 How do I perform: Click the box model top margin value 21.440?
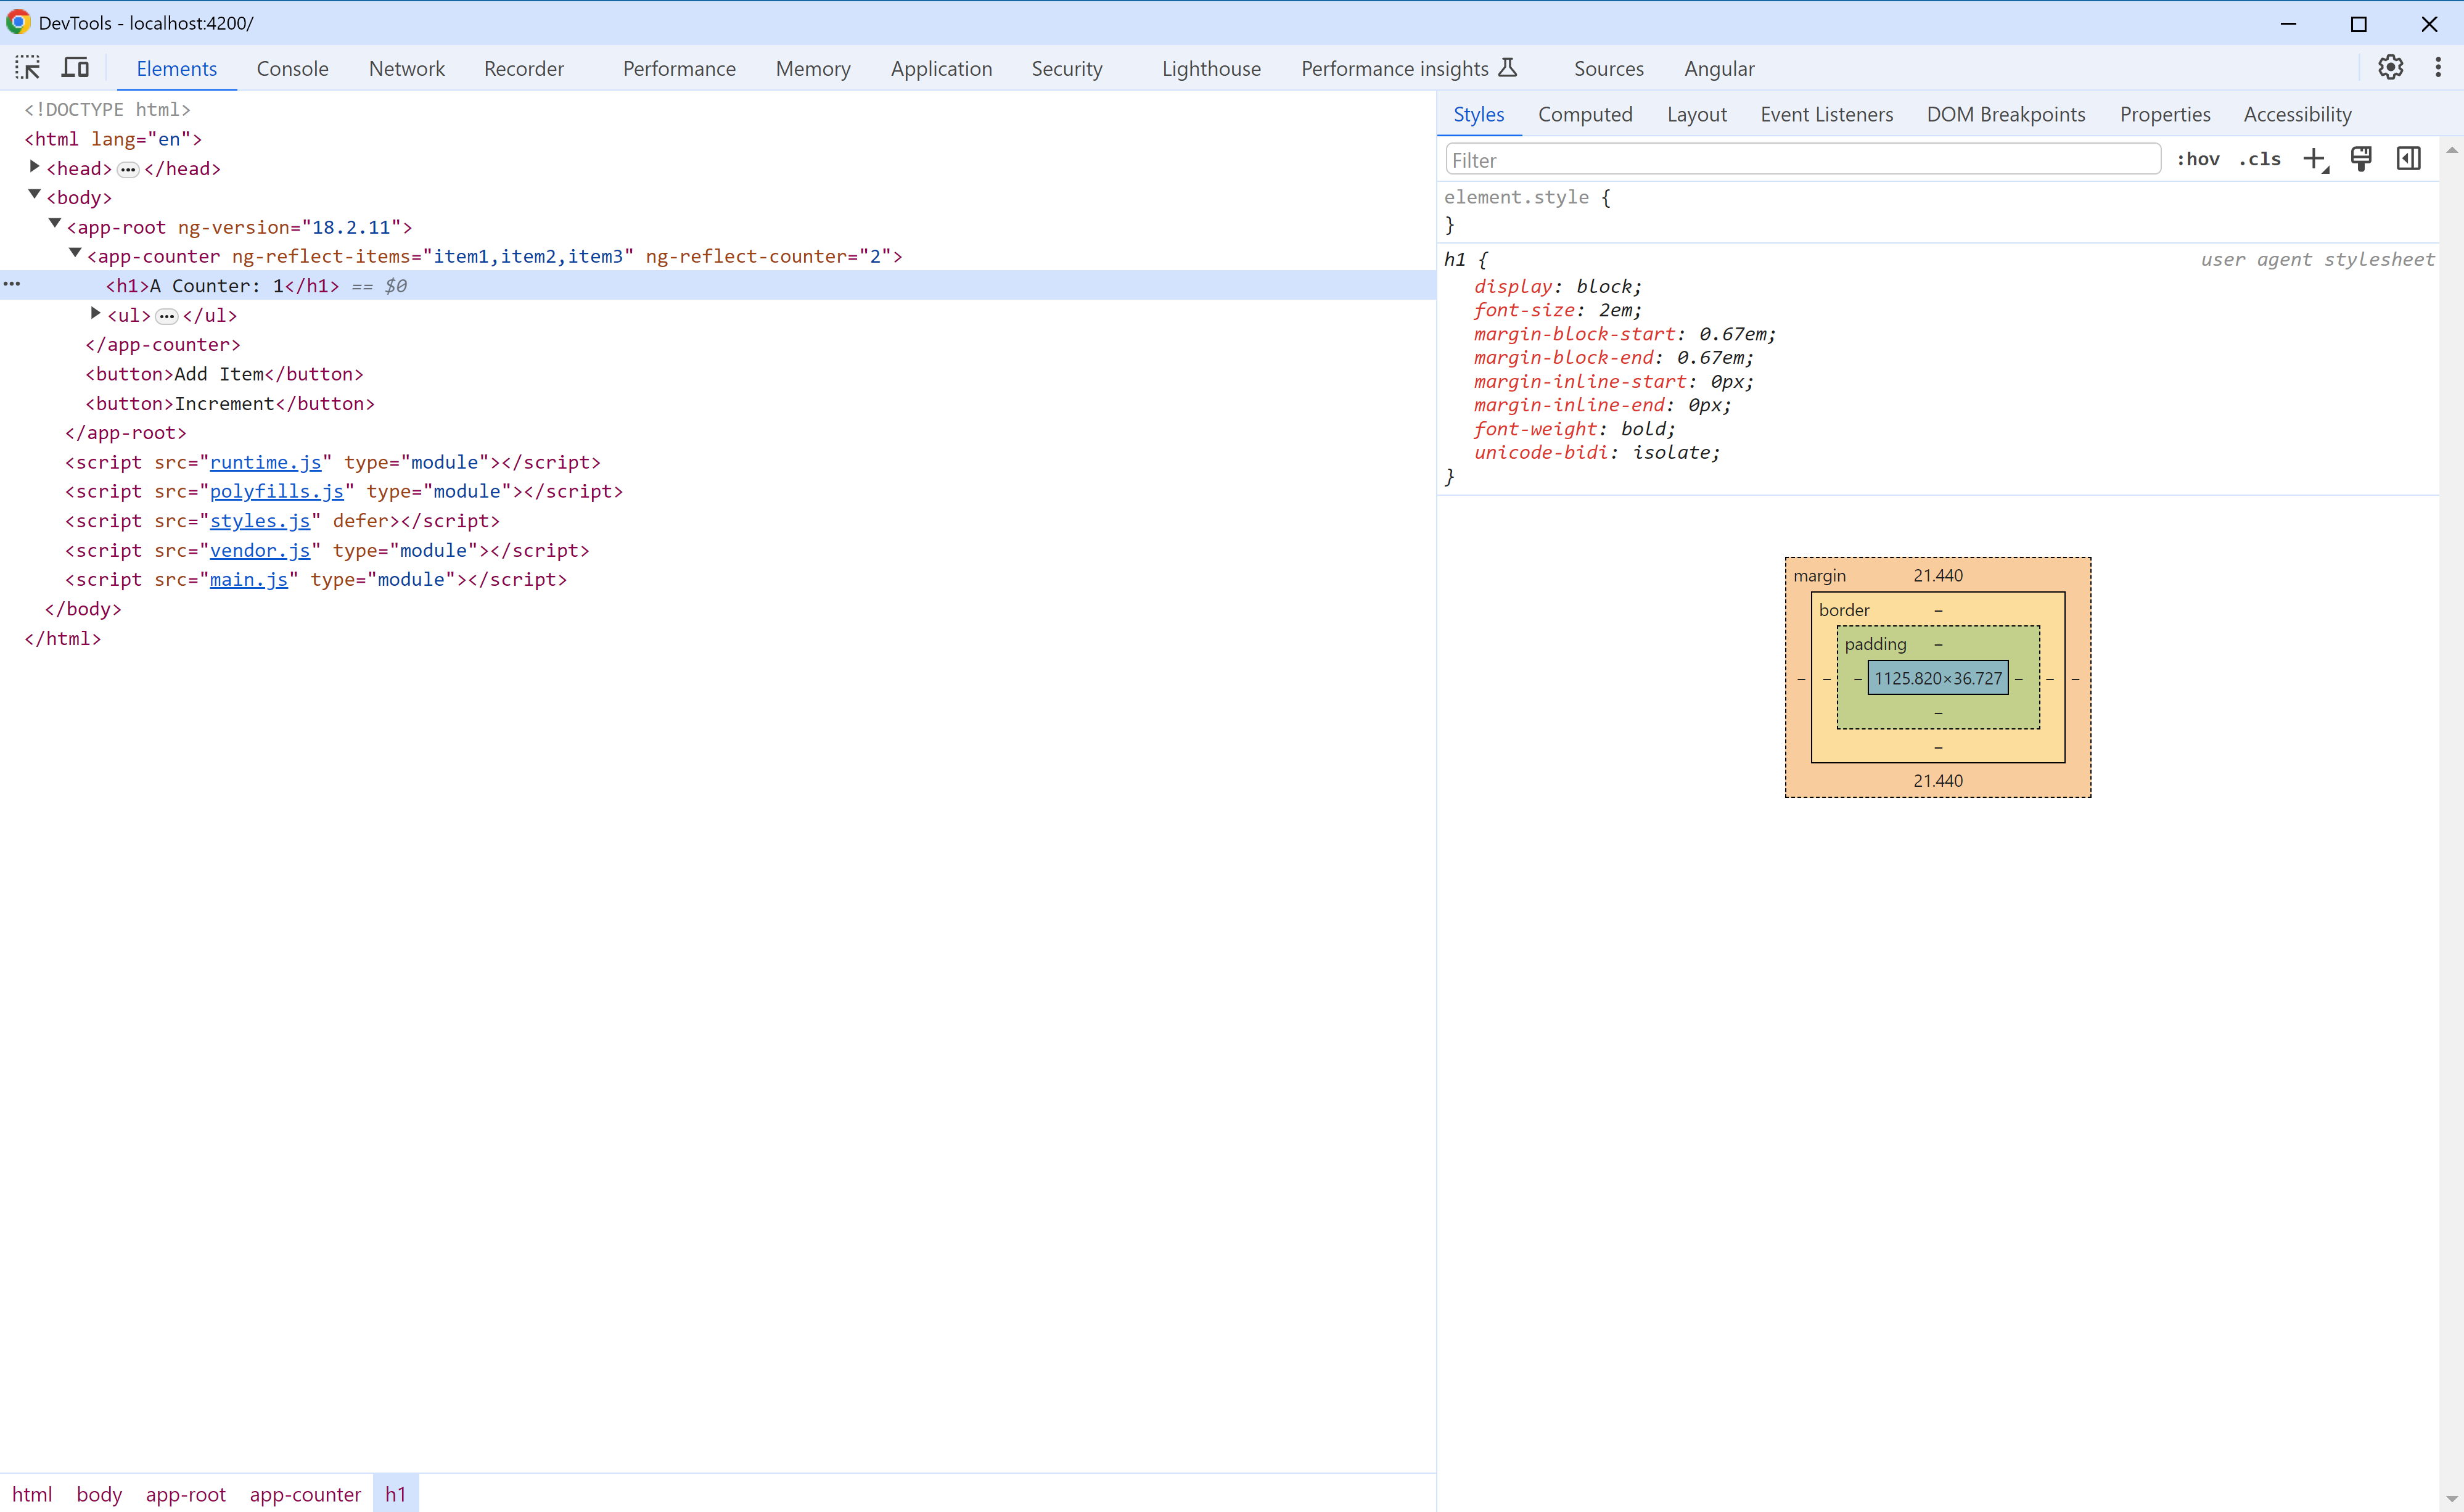click(1937, 575)
